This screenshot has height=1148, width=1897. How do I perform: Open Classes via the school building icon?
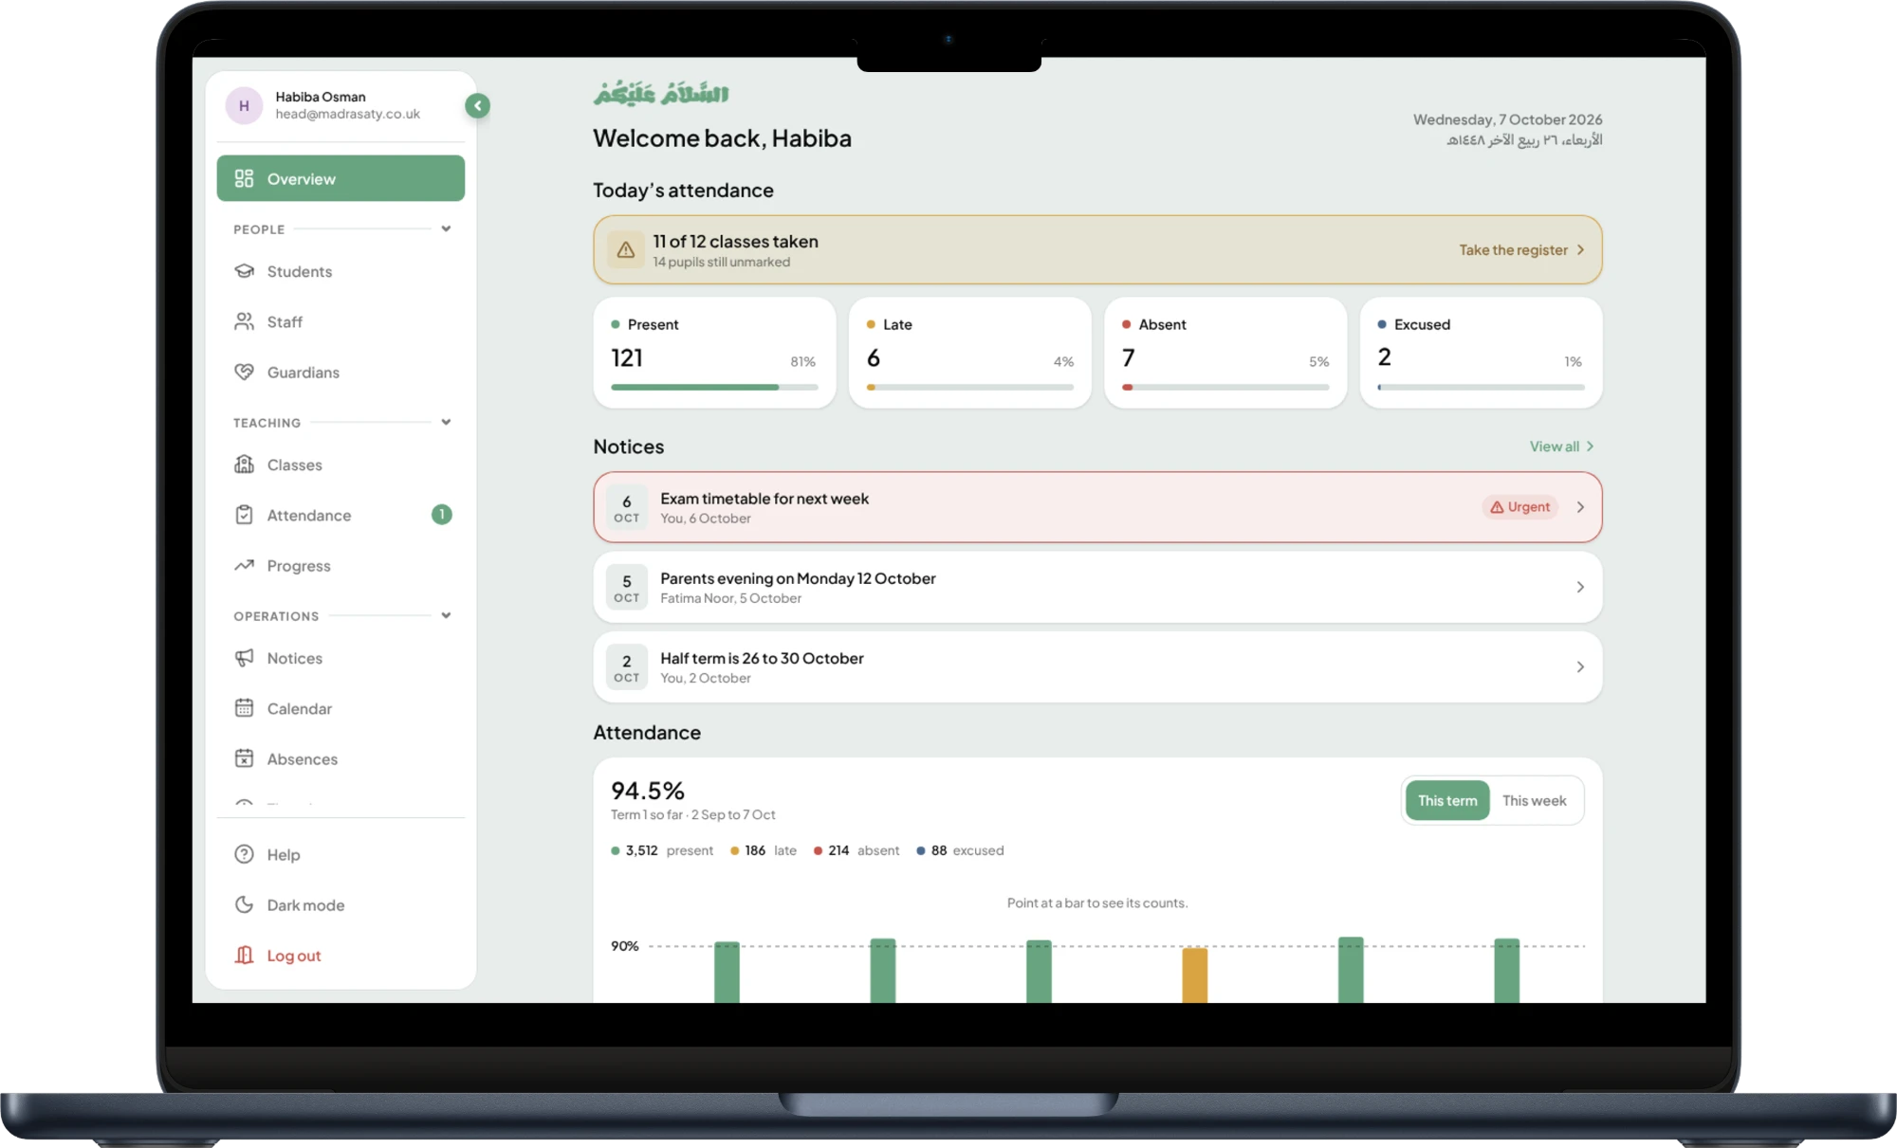(244, 465)
